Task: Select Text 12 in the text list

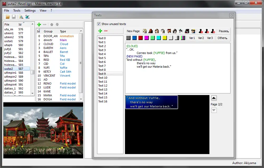Action: 103,86
